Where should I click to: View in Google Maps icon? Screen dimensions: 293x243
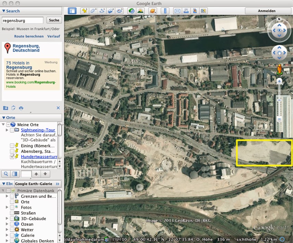195,11
